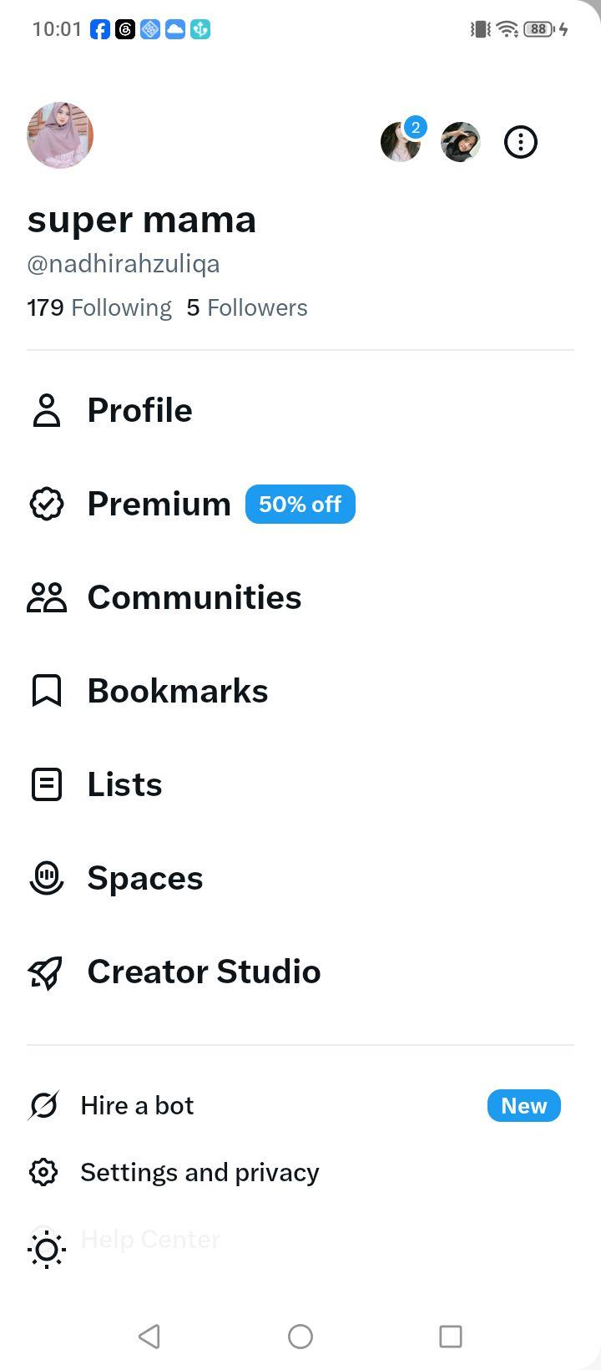Tap the Bookmarks ribbon icon
The image size is (601, 1370).
coord(47,692)
